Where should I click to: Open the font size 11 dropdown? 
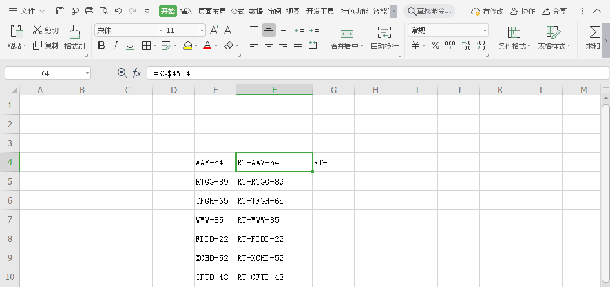click(202, 30)
